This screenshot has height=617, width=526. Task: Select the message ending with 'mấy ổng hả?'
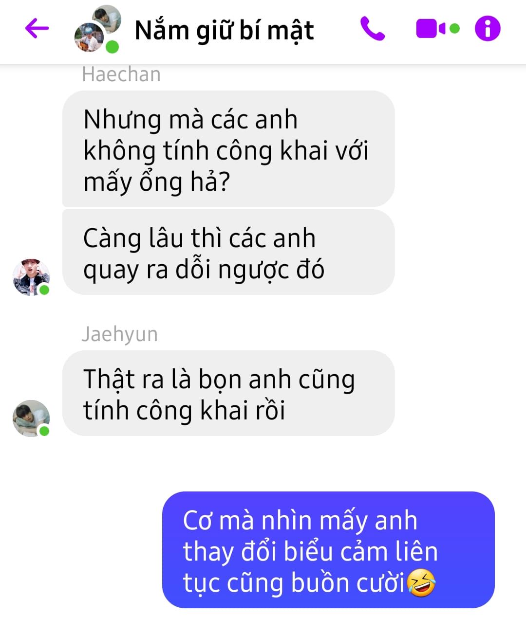(228, 149)
